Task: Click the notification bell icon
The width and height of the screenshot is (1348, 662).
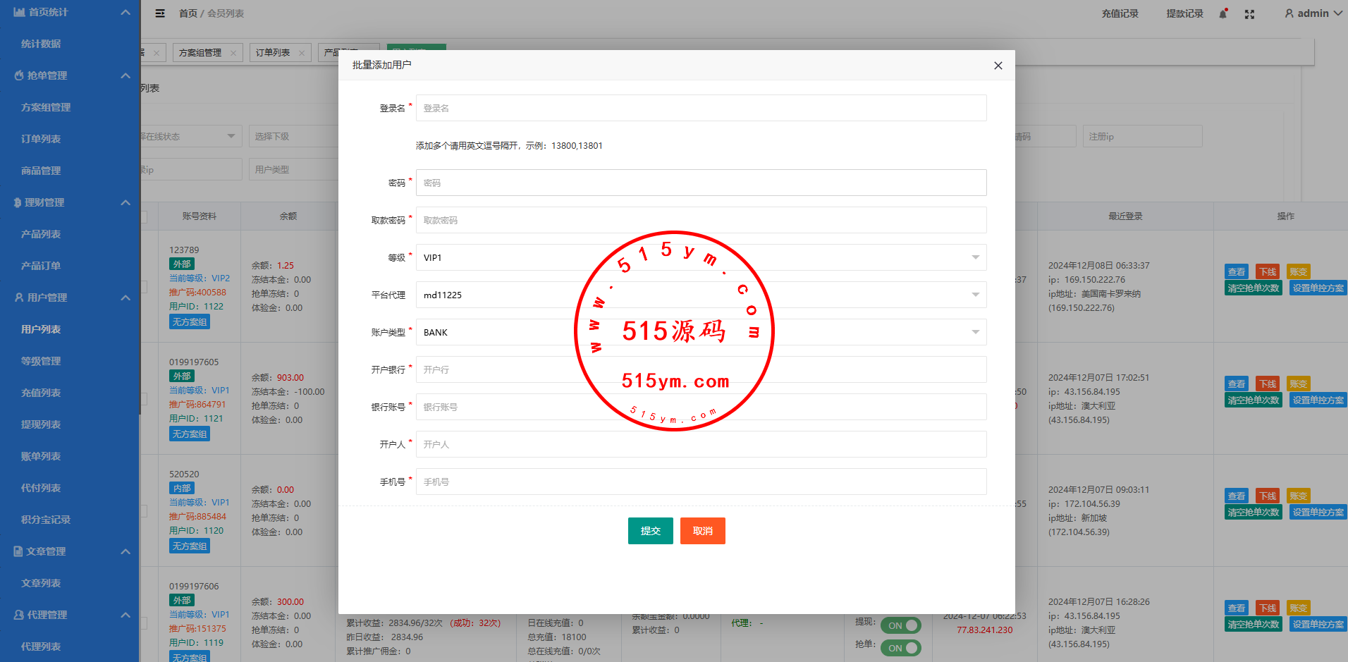Action: click(x=1223, y=14)
